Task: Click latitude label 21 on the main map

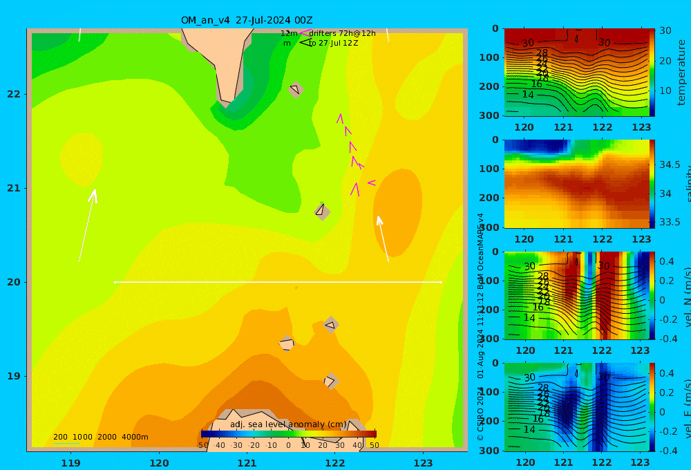Action: [14, 188]
